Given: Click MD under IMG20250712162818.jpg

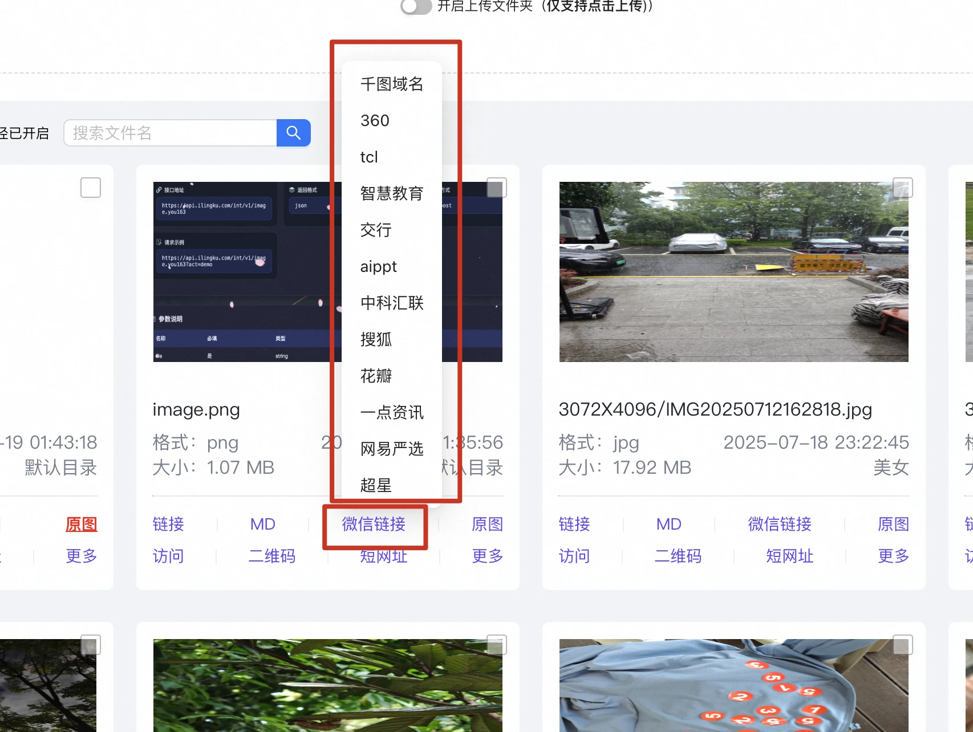Looking at the screenshot, I should click(669, 524).
